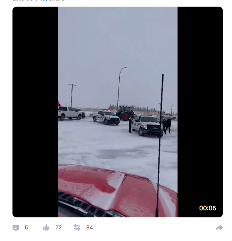Share the post with the arrow icon

pyautogui.click(x=220, y=228)
